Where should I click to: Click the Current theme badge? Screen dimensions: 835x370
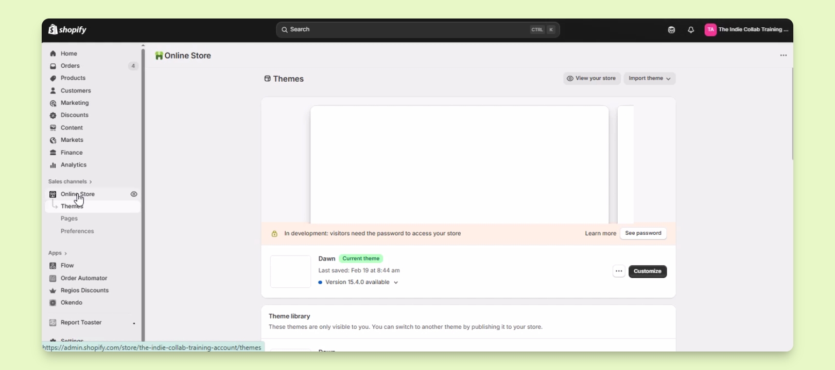coord(361,259)
